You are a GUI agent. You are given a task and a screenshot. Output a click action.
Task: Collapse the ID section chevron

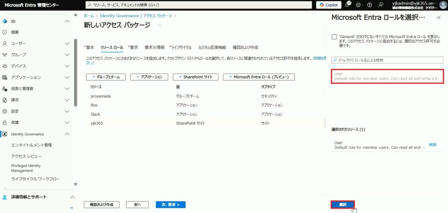(x=67, y=21)
